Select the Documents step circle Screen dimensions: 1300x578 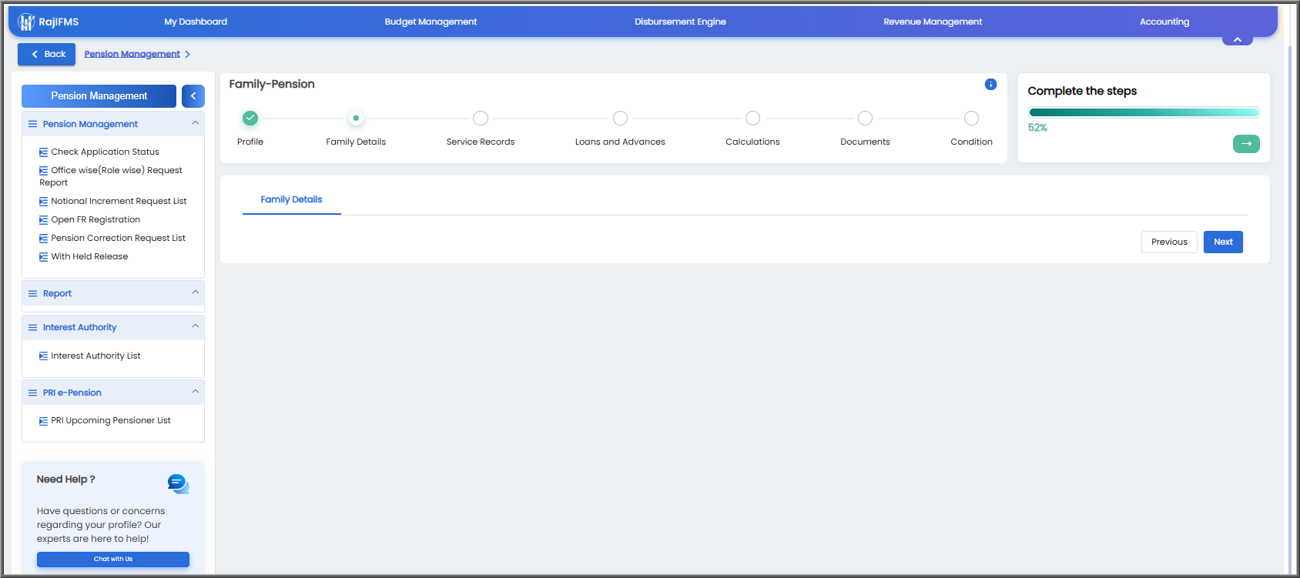tap(865, 119)
